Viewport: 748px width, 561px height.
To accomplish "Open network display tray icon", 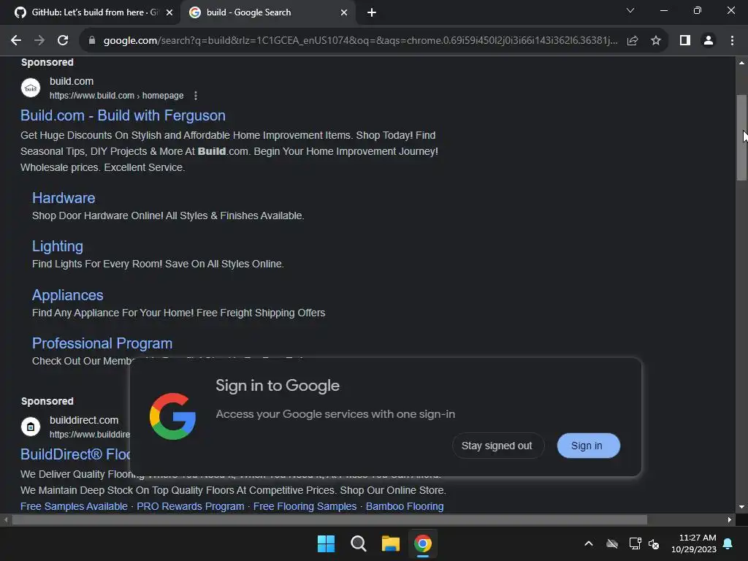I will (635, 543).
